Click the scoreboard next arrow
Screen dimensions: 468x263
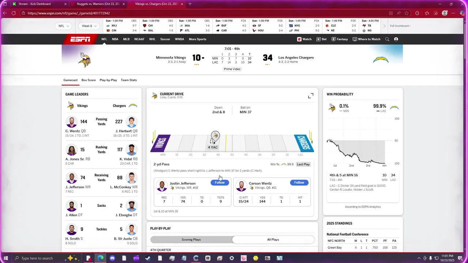tap(384, 26)
